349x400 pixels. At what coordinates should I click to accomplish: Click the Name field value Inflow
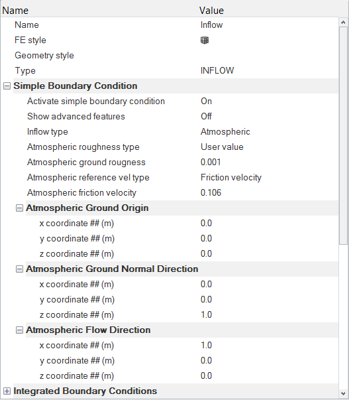pyautogui.click(x=212, y=25)
